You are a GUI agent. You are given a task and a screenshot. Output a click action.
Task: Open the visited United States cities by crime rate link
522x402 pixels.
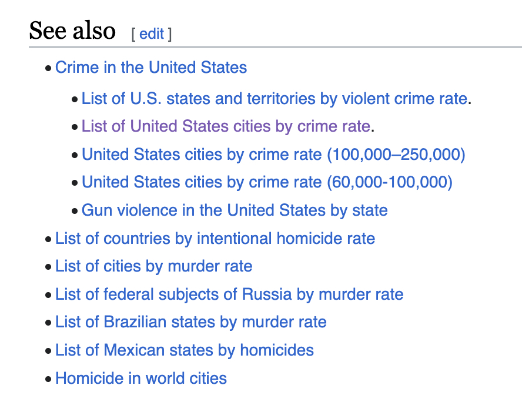226,126
